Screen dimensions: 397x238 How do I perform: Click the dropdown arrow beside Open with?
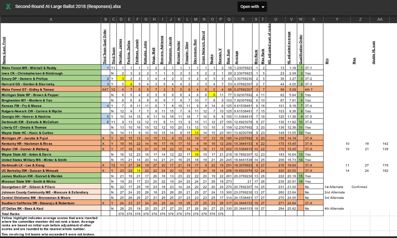[x=263, y=7]
